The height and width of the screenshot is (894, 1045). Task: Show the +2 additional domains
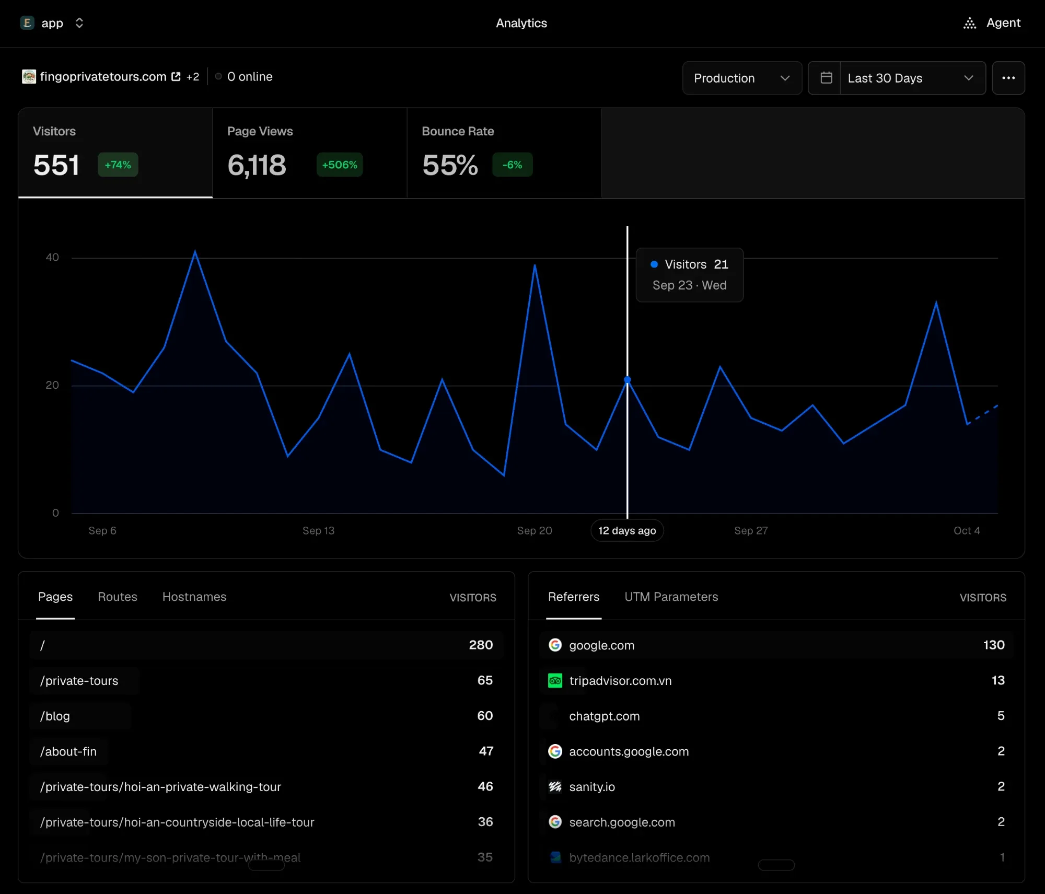point(193,77)
